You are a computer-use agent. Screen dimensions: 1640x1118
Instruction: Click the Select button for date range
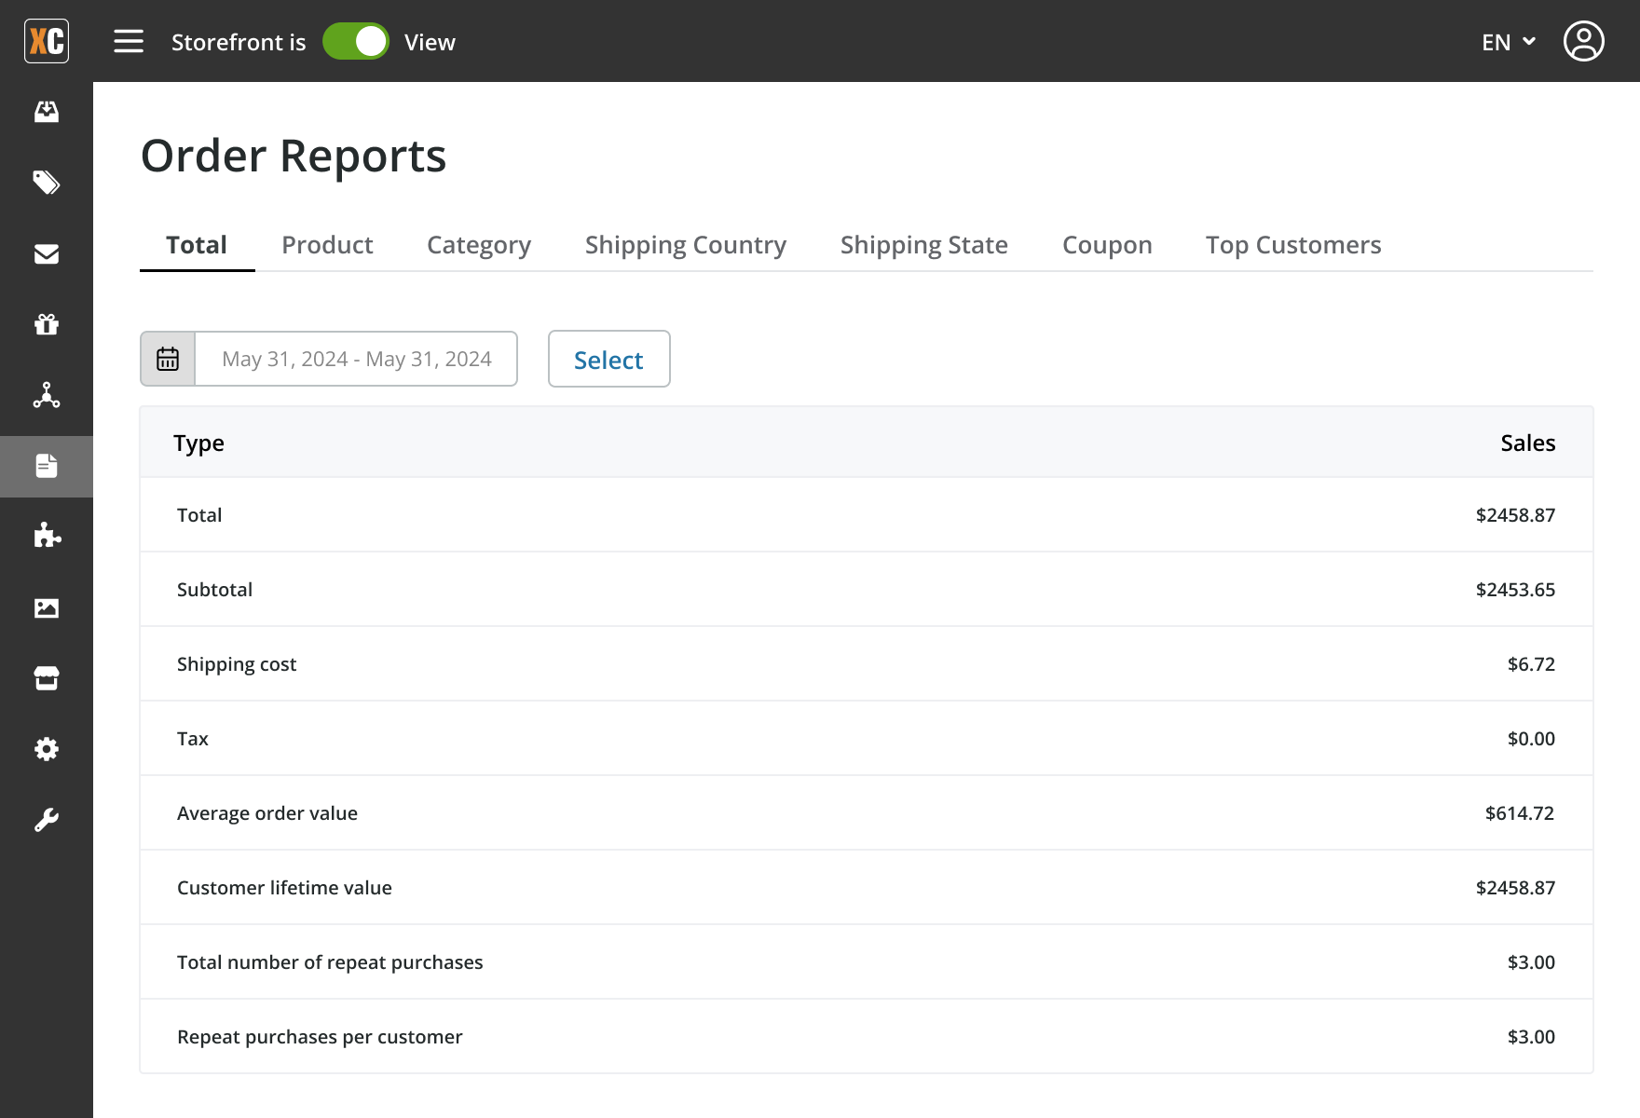(x=608, y=359)
